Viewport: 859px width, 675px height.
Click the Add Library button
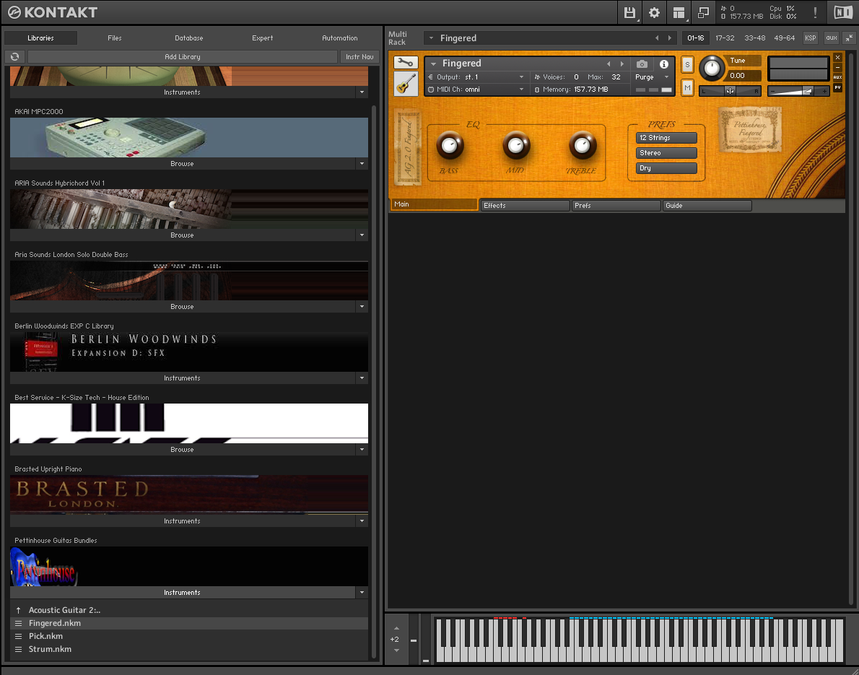(183, 56)
